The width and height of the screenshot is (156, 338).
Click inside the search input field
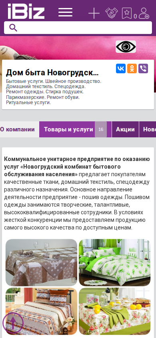78,28
